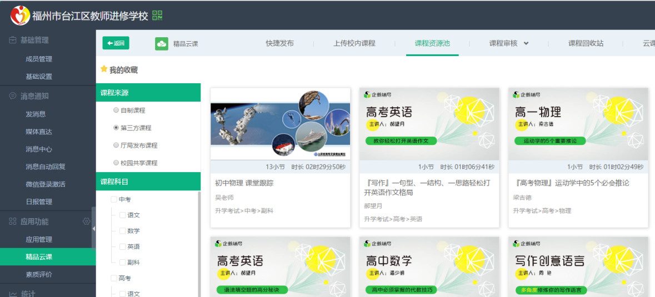This screenshot has height=297, width=655.
Task: Click the 统计 chart icon
Action: (x=13, y=294)
